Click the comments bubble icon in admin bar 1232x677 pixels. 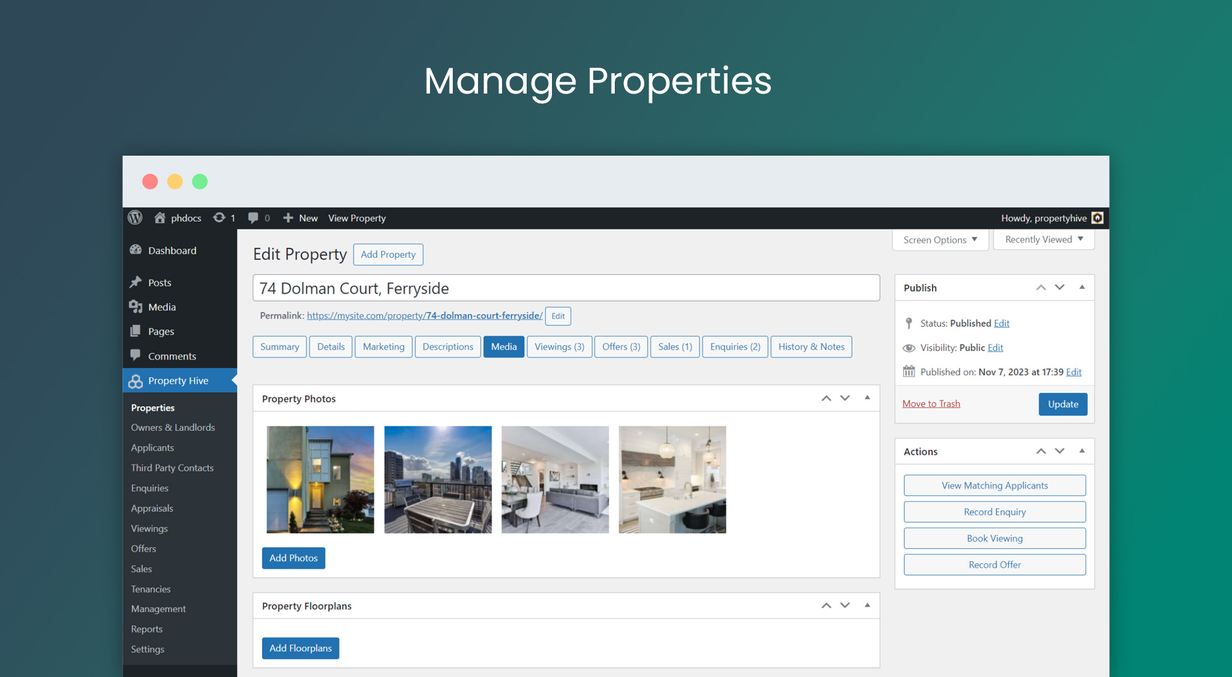(253, 218)
